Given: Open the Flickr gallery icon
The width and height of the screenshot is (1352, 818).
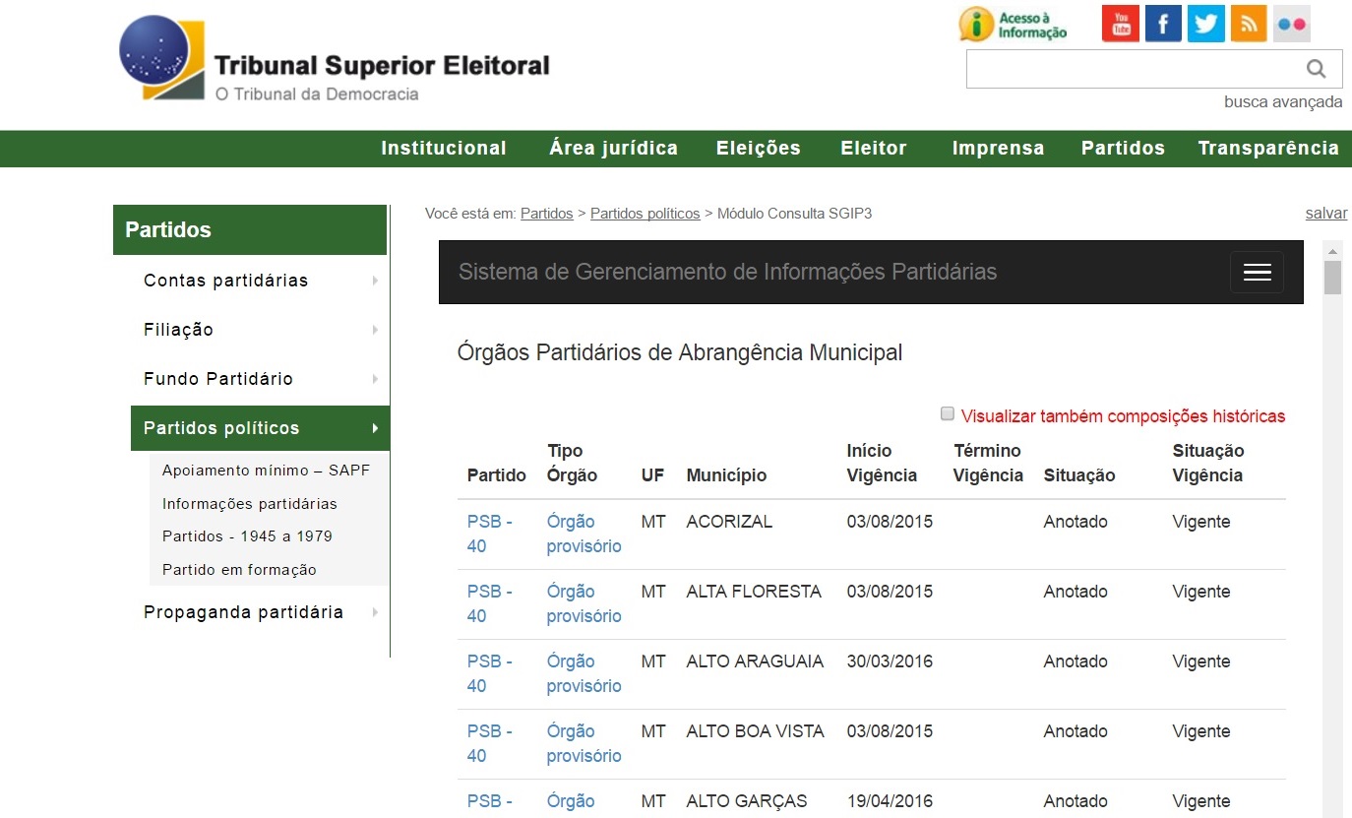Looking at the screenshot, I should point(1292,24).
